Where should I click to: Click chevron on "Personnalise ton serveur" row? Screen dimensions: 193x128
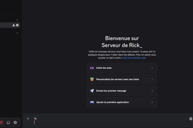click(x=152, y=79)
